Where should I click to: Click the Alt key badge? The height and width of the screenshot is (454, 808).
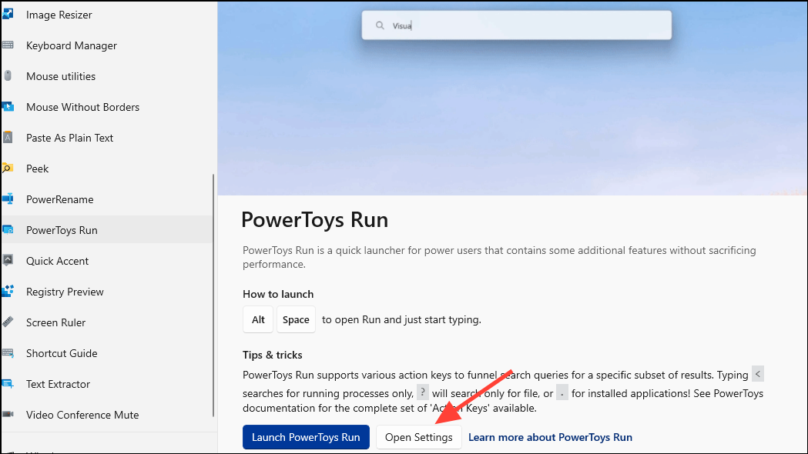point(258,319)
